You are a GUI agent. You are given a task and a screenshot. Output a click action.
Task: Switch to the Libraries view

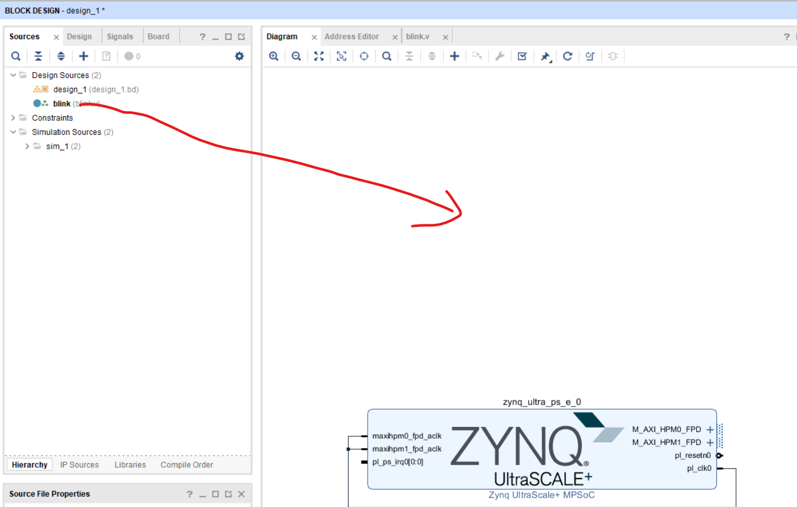point(130,465)
